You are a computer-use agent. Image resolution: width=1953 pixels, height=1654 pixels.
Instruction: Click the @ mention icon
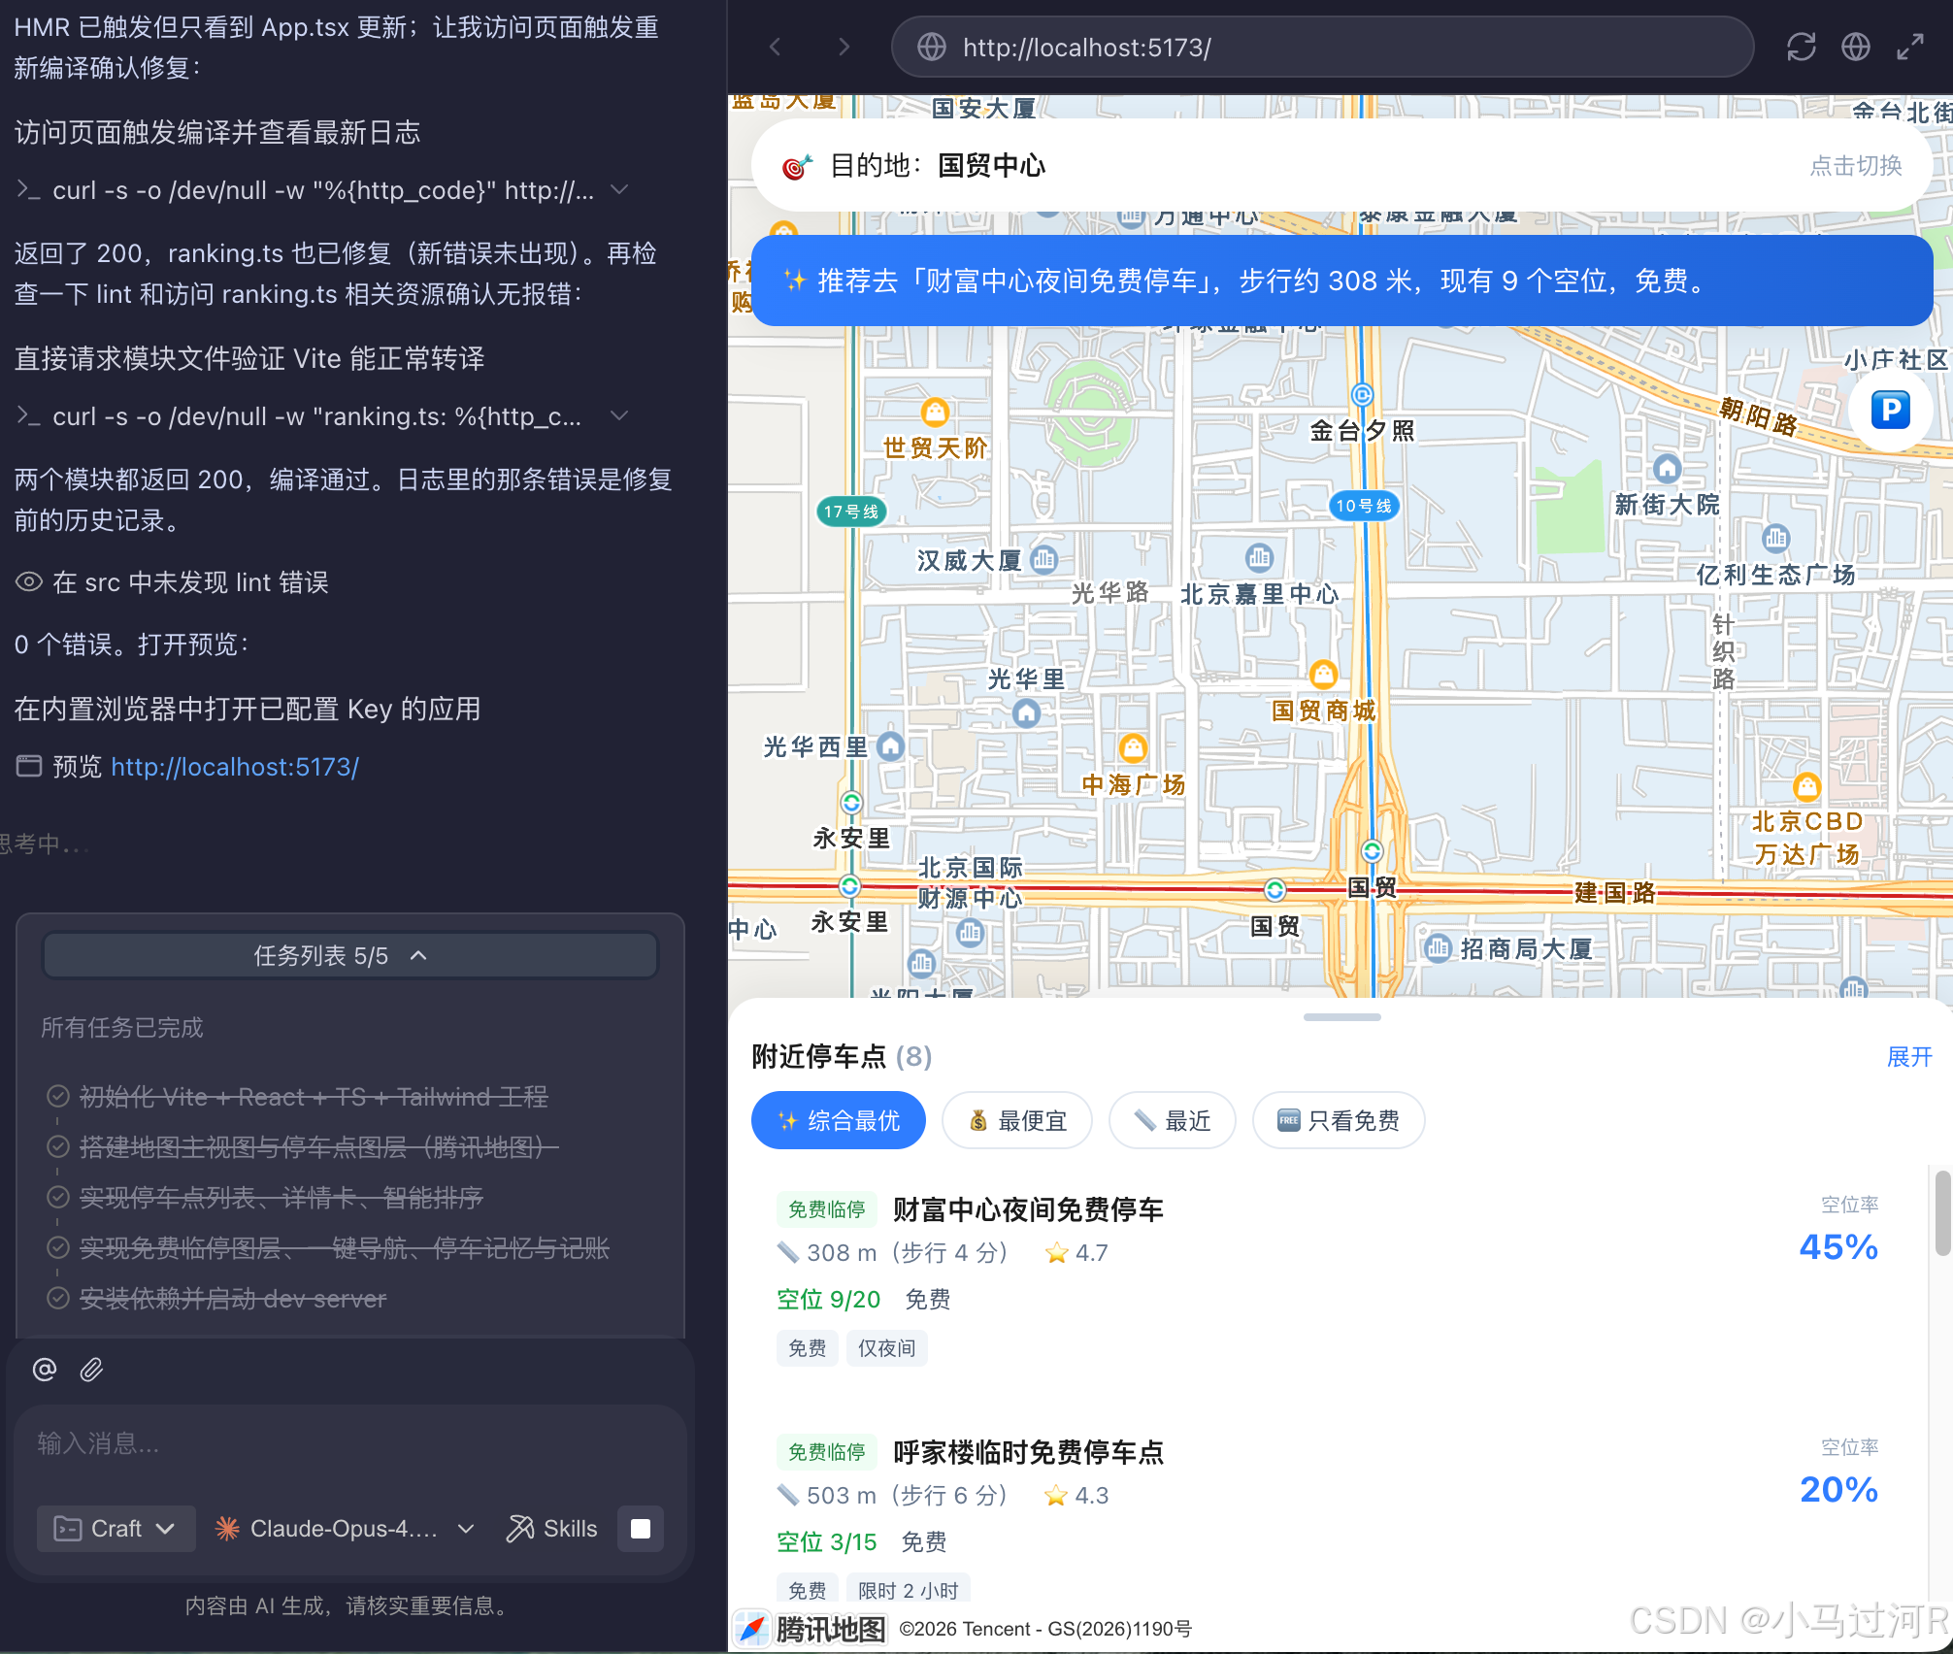45,1369
